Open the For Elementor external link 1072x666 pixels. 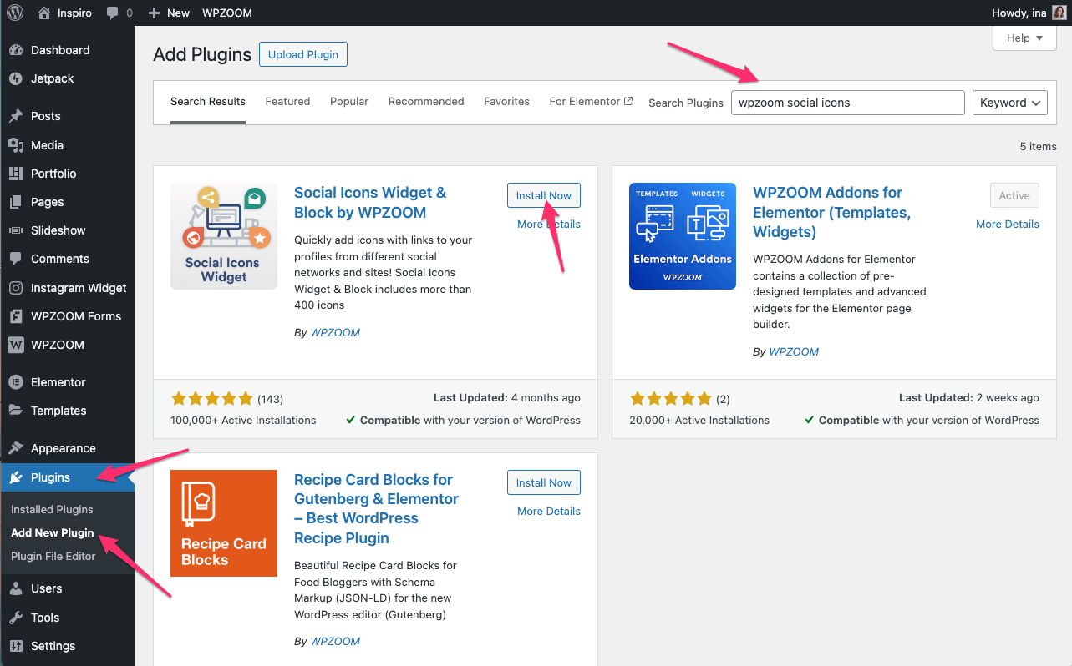pyautogui.click(x=590, y=102)
